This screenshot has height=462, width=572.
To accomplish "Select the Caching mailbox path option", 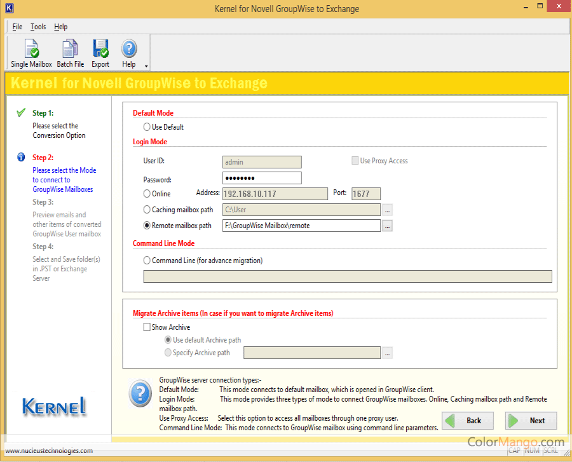I will click(x=147, y=210).
